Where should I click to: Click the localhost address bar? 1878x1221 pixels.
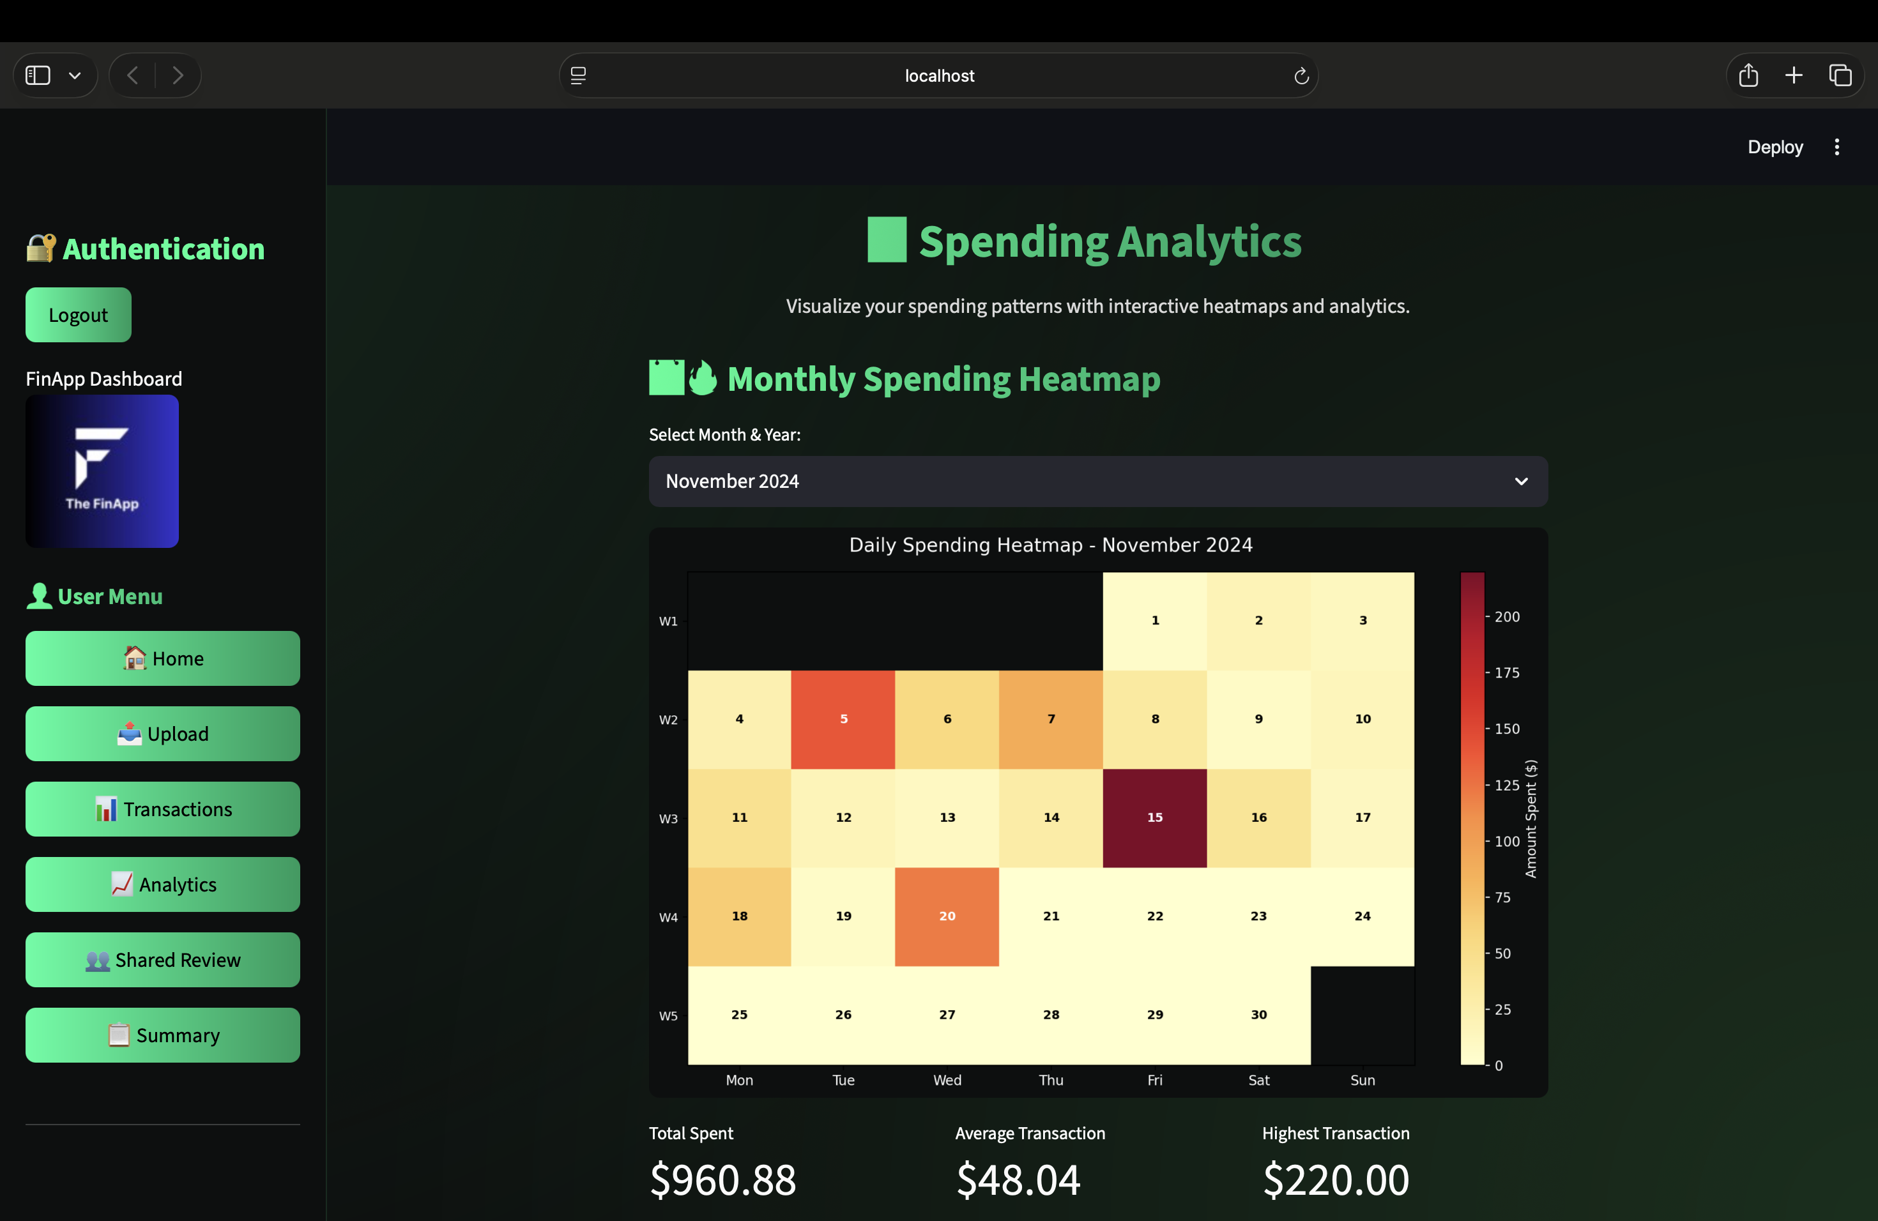pyautogui.click(x=938, y=76)
